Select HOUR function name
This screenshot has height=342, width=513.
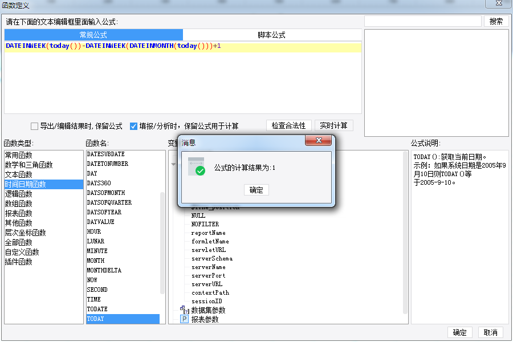pos(123,231)
